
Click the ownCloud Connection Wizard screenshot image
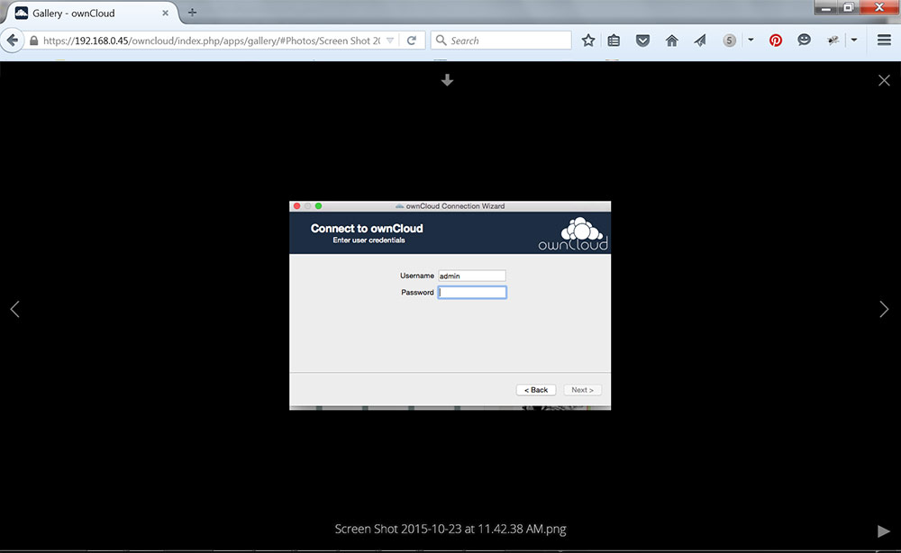(450, 305)
